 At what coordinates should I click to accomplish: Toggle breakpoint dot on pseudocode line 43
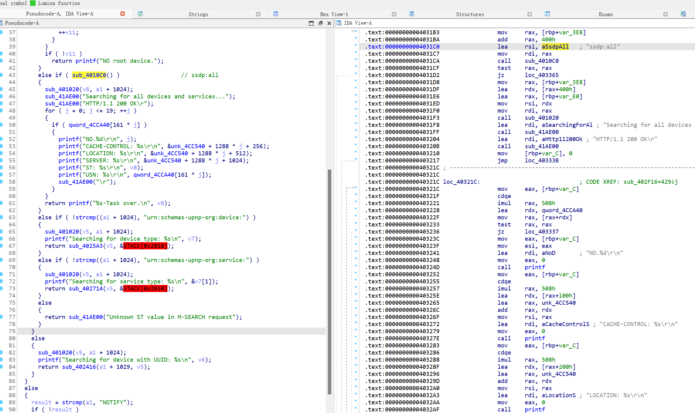click(x=2, y=75)
